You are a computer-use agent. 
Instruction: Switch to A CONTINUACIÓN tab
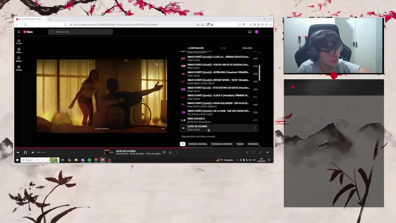click(x=196, y=48)
